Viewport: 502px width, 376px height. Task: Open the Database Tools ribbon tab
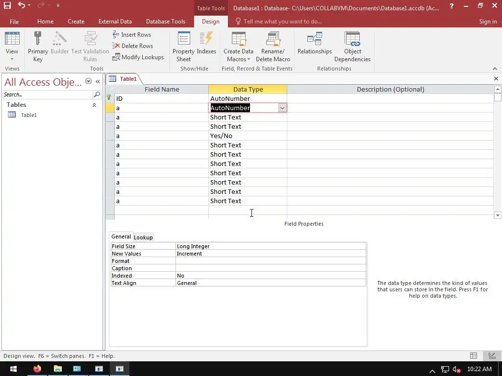pyautogui.click(x=166, y=22)
